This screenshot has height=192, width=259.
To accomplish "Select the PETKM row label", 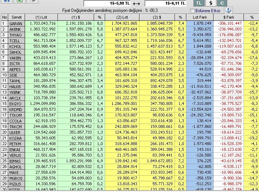I will coord(16,144).
